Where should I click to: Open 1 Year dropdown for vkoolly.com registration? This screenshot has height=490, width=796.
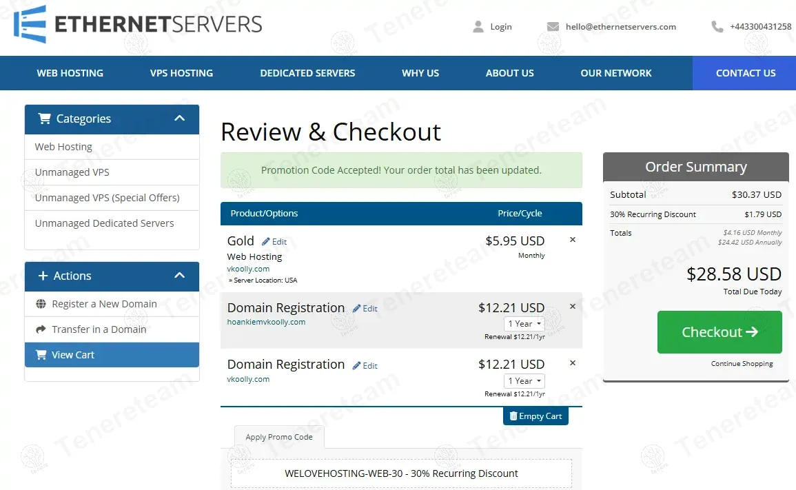click(x=525, y=381)
